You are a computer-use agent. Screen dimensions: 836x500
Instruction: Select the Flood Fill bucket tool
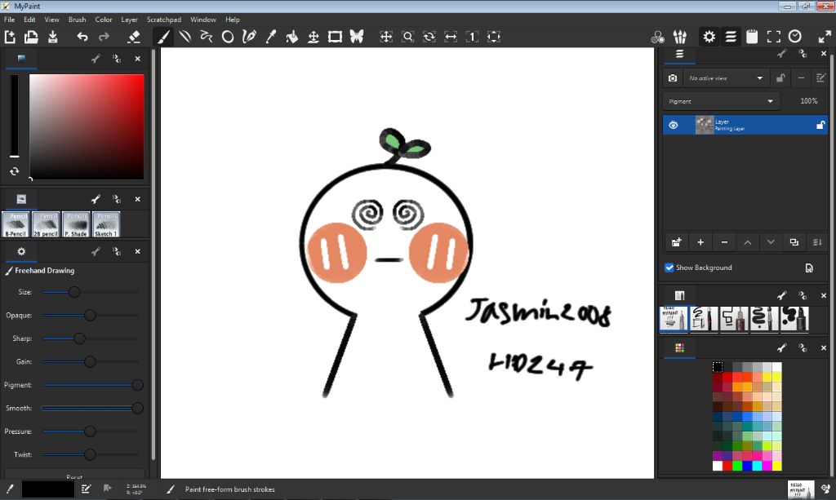[x=291, y=37]
